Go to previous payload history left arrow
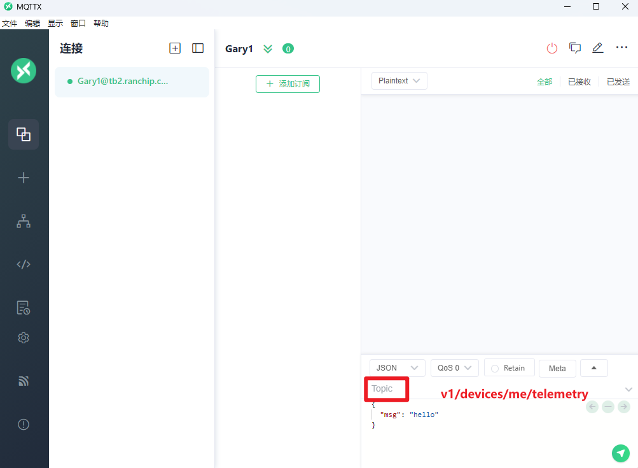Image resolution: width=638 pixels, height=468 pixels. pos(592,406)
